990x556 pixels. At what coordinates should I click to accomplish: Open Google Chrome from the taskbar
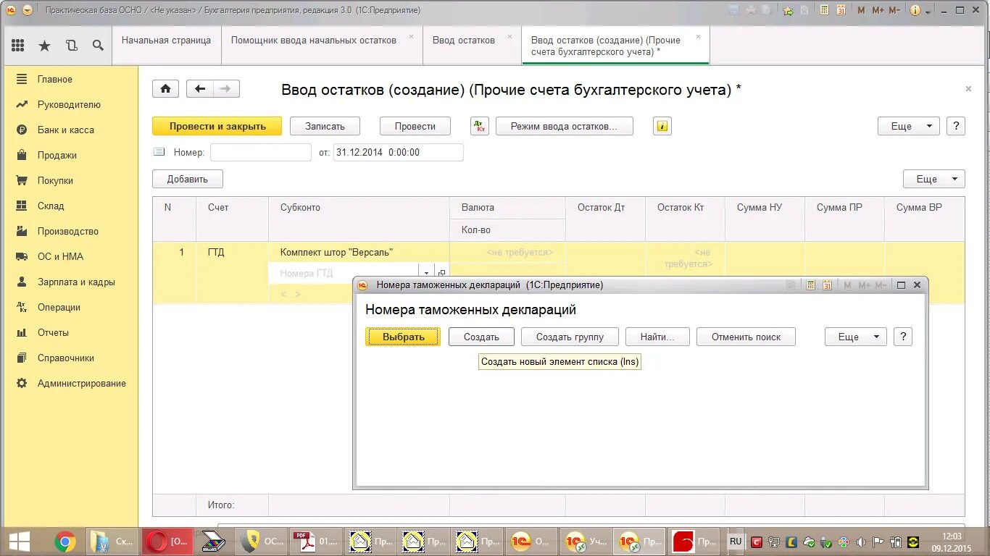coord(65,542)
